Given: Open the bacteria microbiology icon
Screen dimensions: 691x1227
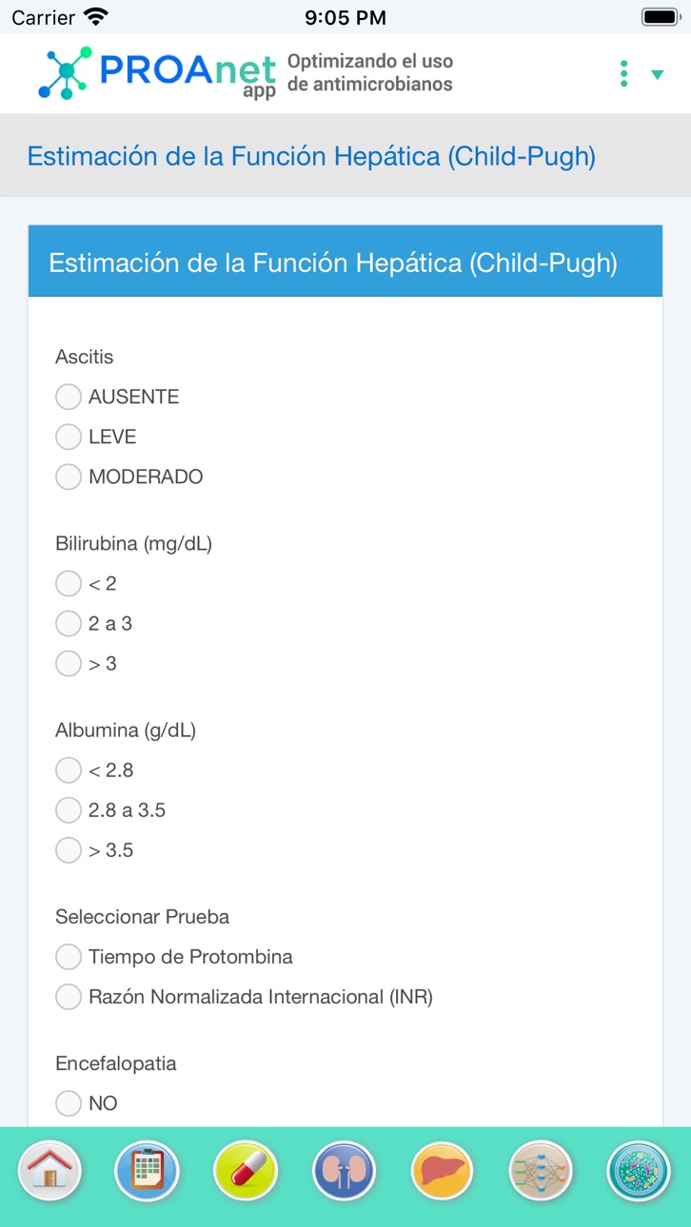Looking at the screenshot, I should point(639,1171).
